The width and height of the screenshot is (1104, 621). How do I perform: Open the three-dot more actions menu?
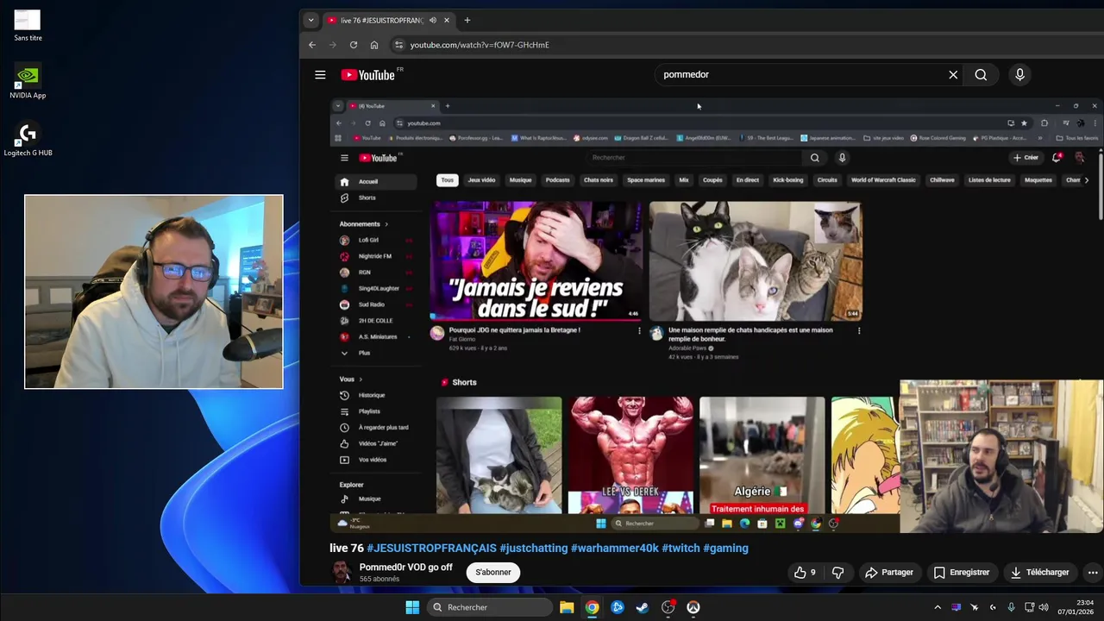[1093, 572]
